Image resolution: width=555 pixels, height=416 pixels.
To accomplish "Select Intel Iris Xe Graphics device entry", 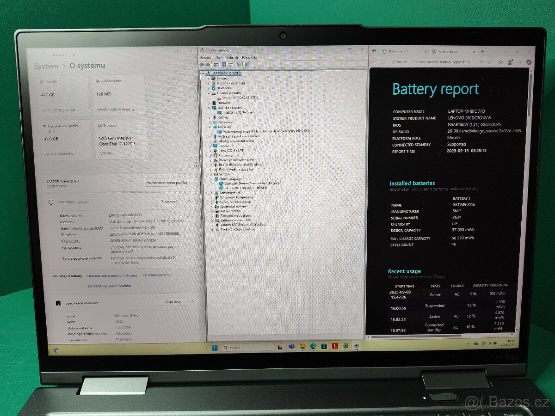I will point(240,112).
